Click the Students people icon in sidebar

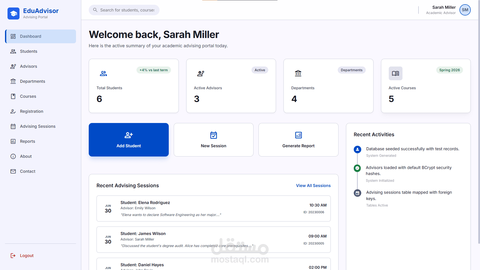13,51
